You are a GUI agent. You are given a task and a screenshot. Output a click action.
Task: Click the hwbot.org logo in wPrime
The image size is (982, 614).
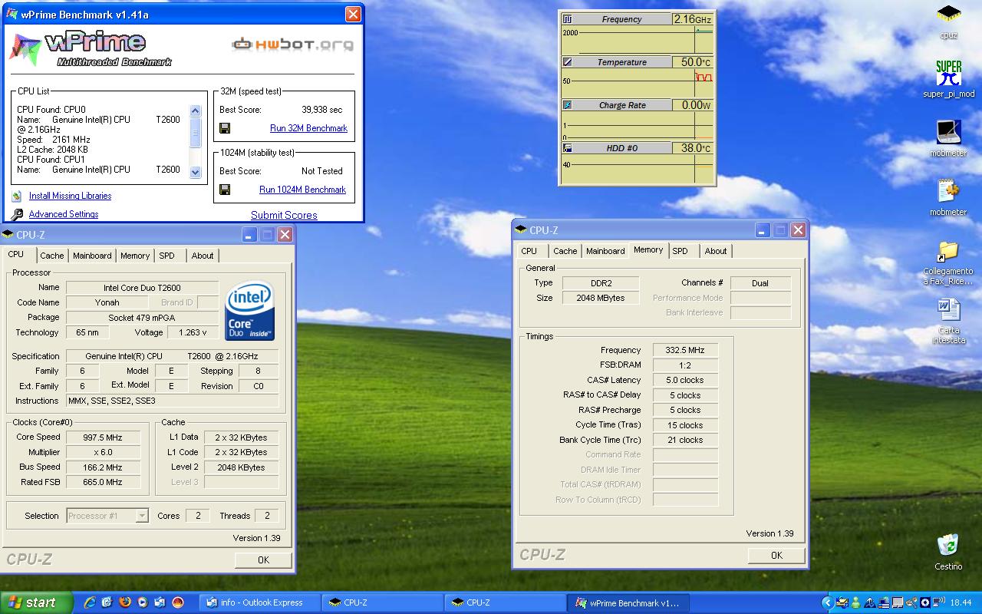click(x=292, y=44)
